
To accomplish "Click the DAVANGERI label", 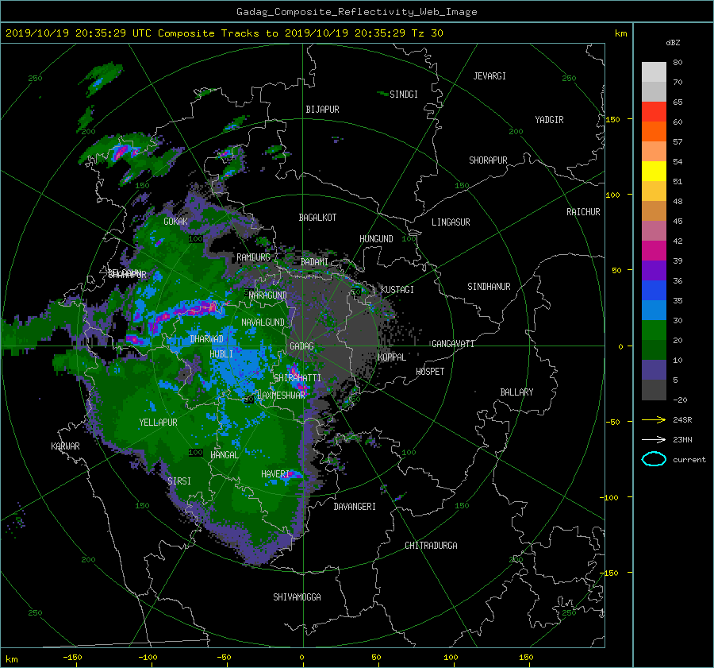I will 355,507.
